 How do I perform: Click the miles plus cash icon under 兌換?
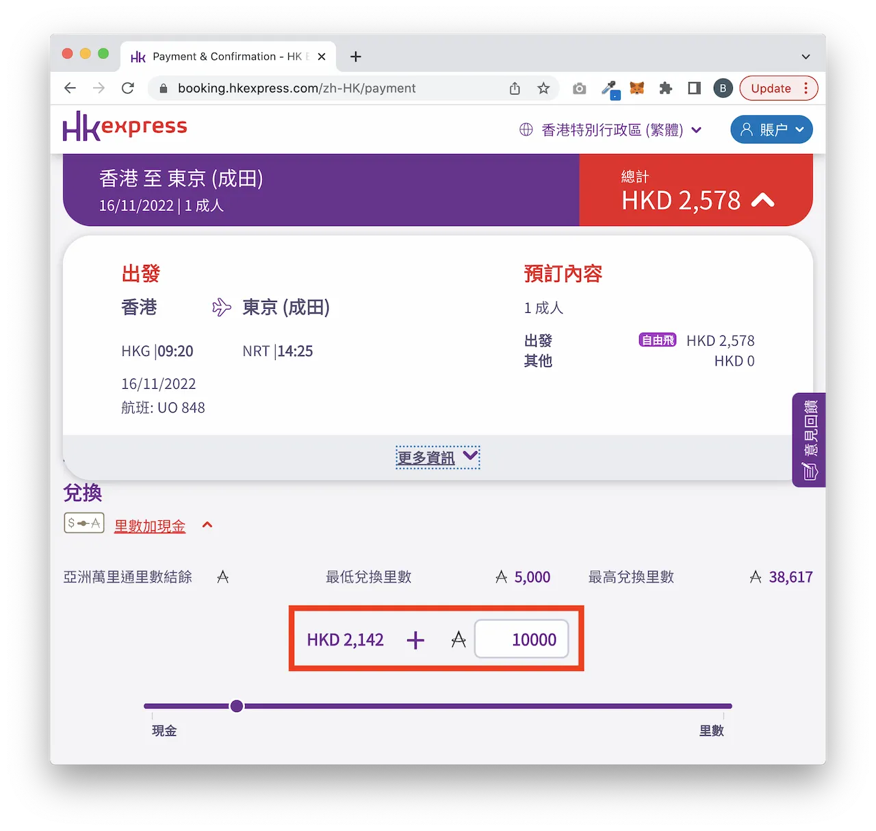(84, 523)
